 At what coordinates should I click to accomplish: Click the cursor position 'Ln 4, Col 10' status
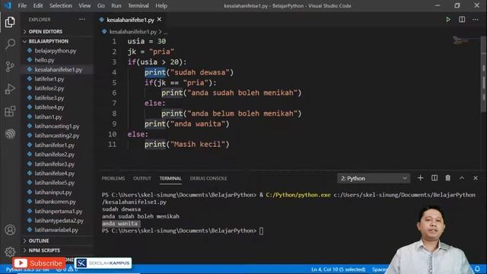point(338,269)
